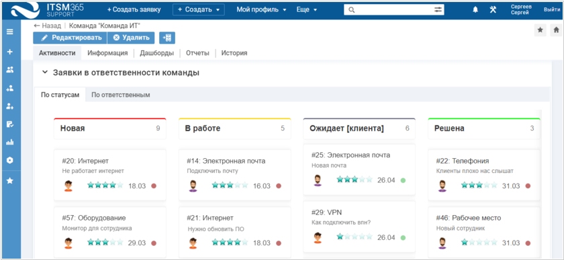The image size is (564, 260).
Task: Click the assignee avatar on ticket #57
Action: pyautogui.click(x=68, y=243)
